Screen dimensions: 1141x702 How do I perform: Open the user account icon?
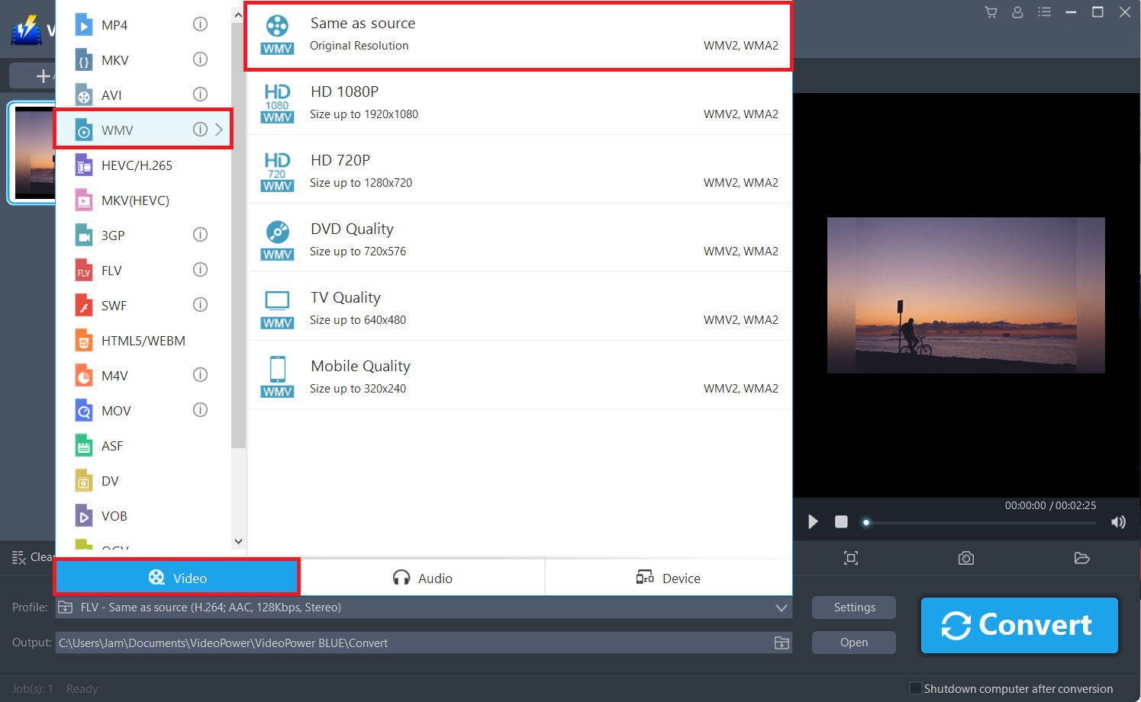pos(1017,12)
